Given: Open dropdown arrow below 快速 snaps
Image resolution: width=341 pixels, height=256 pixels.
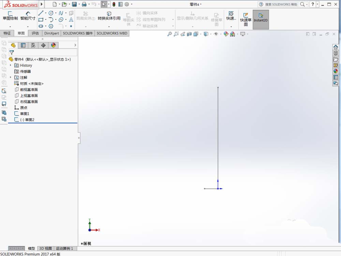Looking at the screenshot, I should pyautogui.click(x=231, y=27).
